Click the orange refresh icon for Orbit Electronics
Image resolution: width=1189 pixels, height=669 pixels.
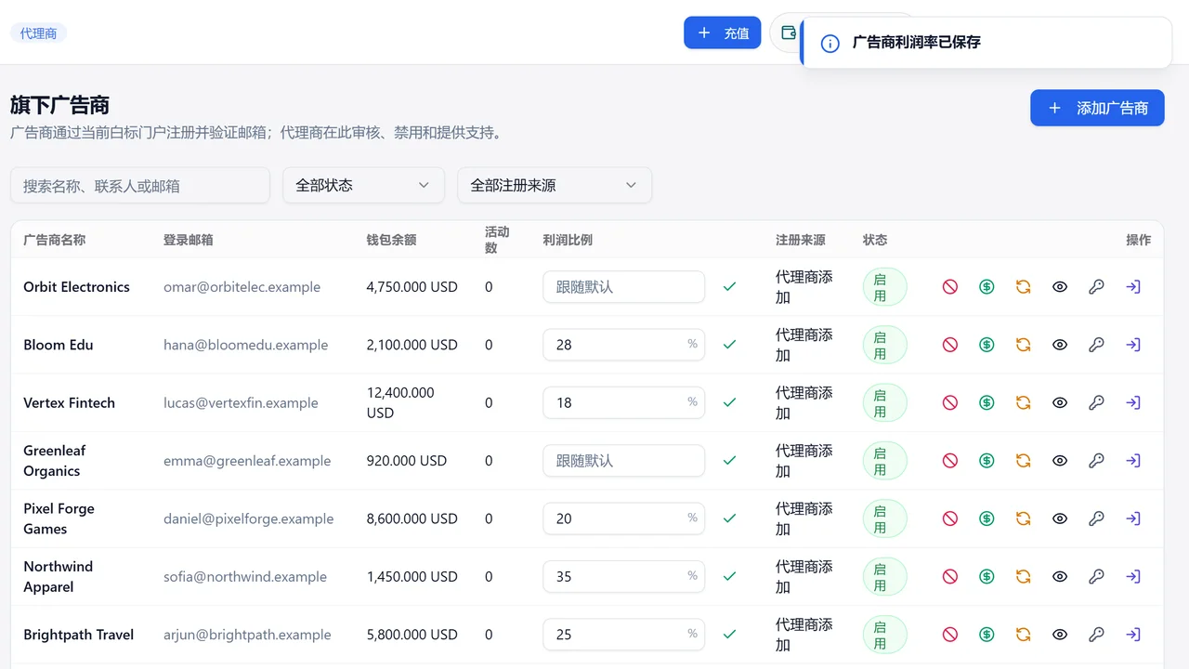click(x=1023, y=287)
